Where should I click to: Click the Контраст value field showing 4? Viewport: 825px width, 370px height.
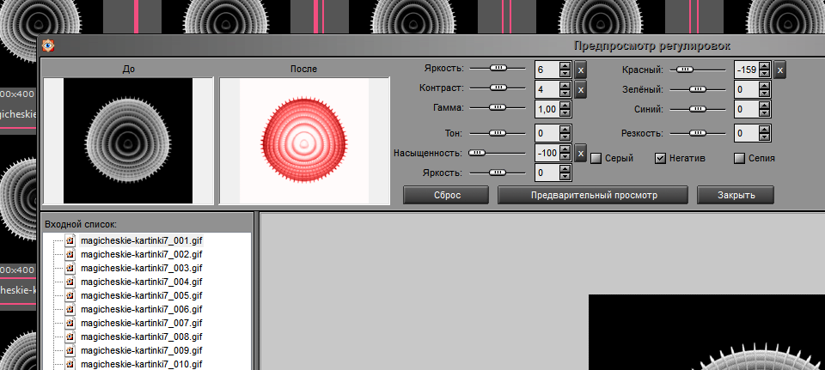point(547,90)
